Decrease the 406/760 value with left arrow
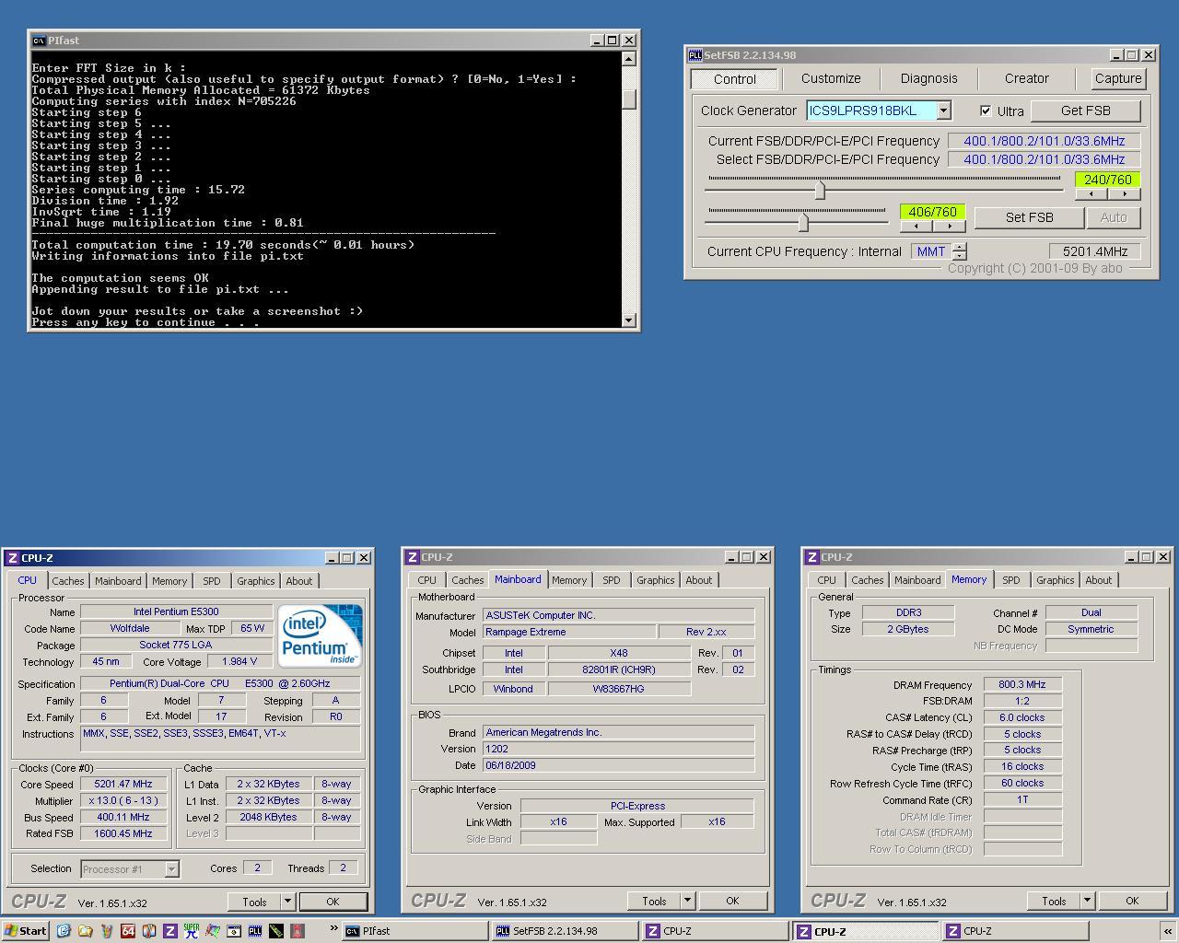This screenshot has height=943, width=1179. coord(916,227)
